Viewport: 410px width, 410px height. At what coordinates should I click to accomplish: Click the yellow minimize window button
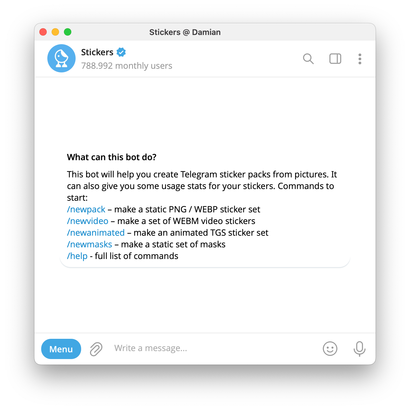click(55, 32)
